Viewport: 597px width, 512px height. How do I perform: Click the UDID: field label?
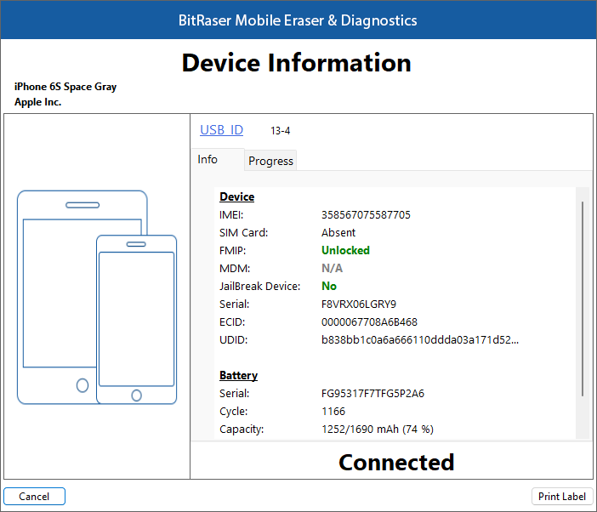coord(233,339)
